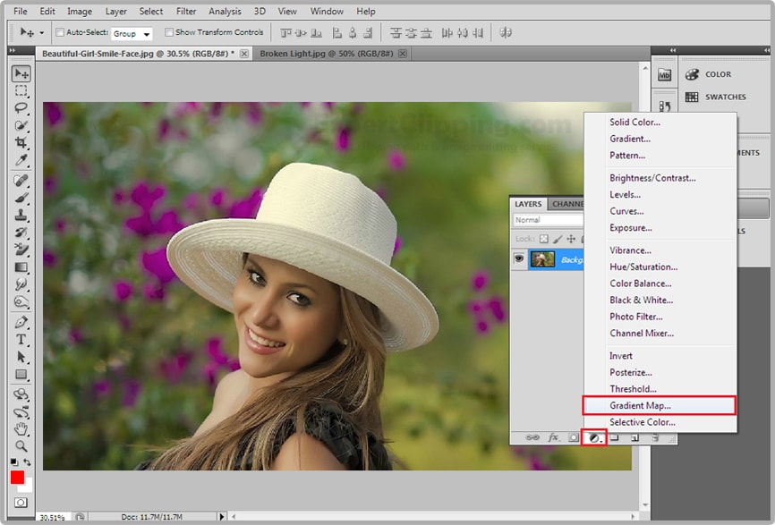The image size is (775, 525).
Task: Select the Hand tool
Action: click(21, 428)
